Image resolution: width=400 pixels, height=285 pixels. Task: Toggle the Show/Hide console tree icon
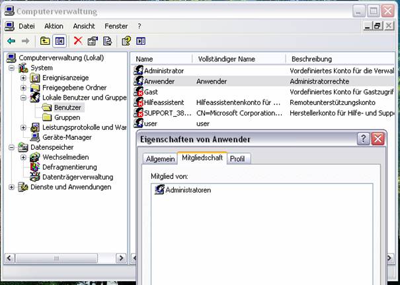(60, 41)
